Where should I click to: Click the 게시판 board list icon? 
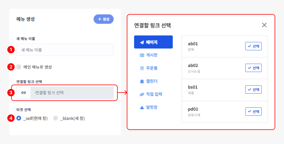click(142, 55)
